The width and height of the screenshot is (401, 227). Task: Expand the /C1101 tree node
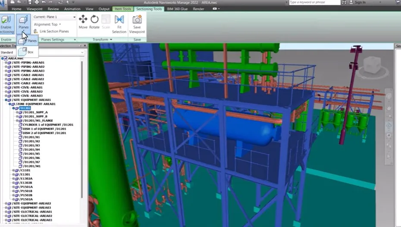[13, 170]
